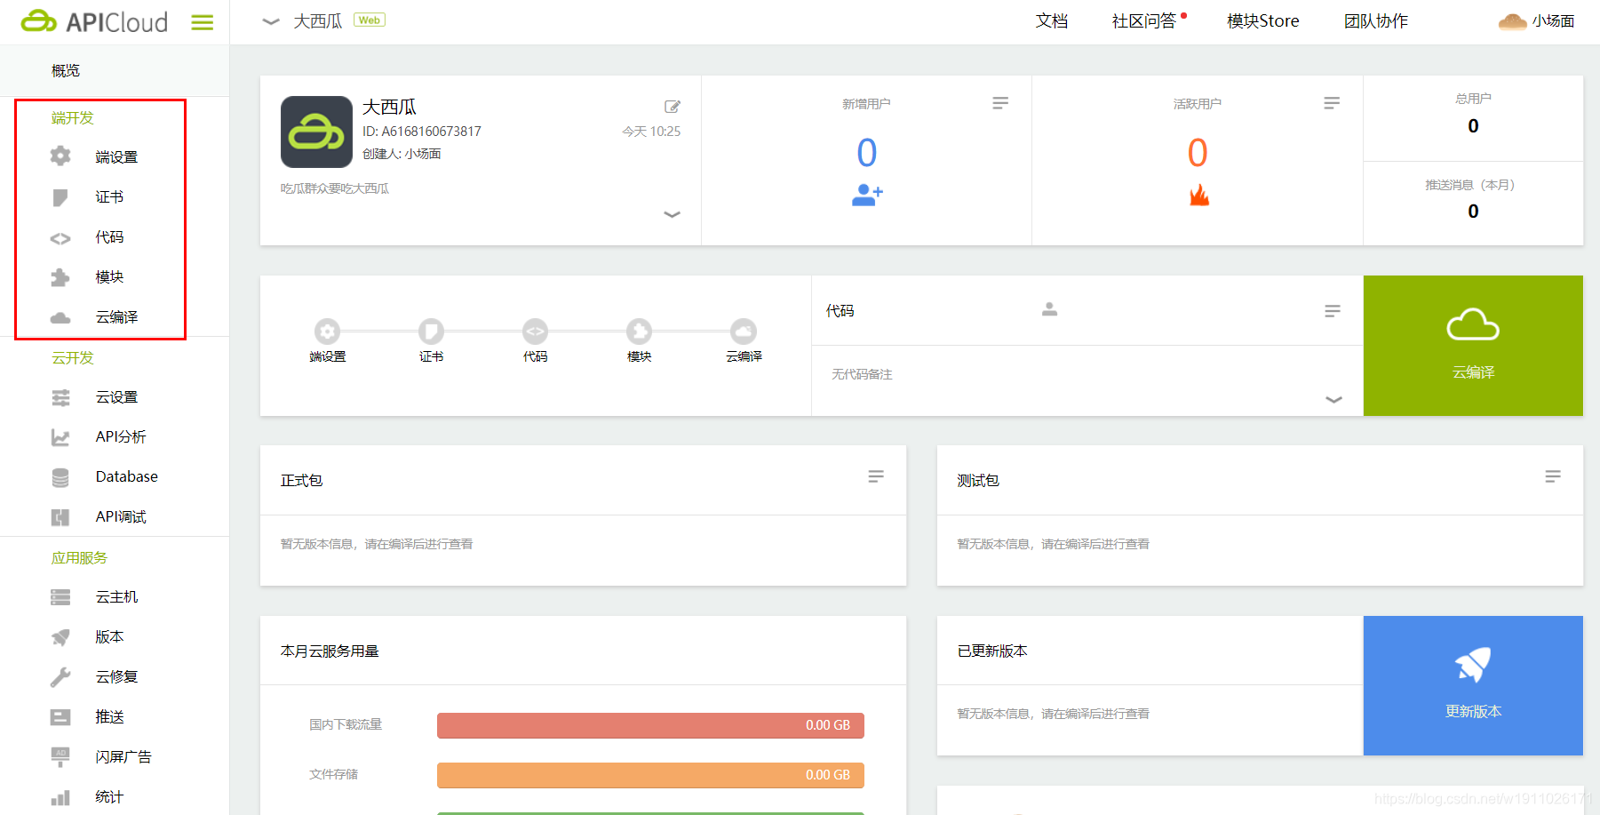Open the 测试包 panel options menu
The height and width of the screenshot is (815, 1600).
coord(1553,476)
